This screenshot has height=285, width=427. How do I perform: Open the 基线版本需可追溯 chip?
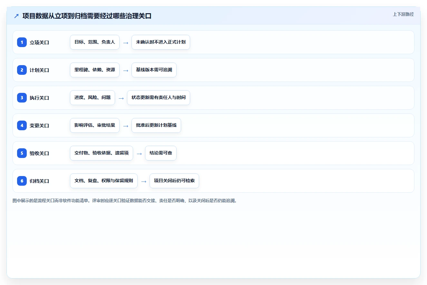point(154,70)
